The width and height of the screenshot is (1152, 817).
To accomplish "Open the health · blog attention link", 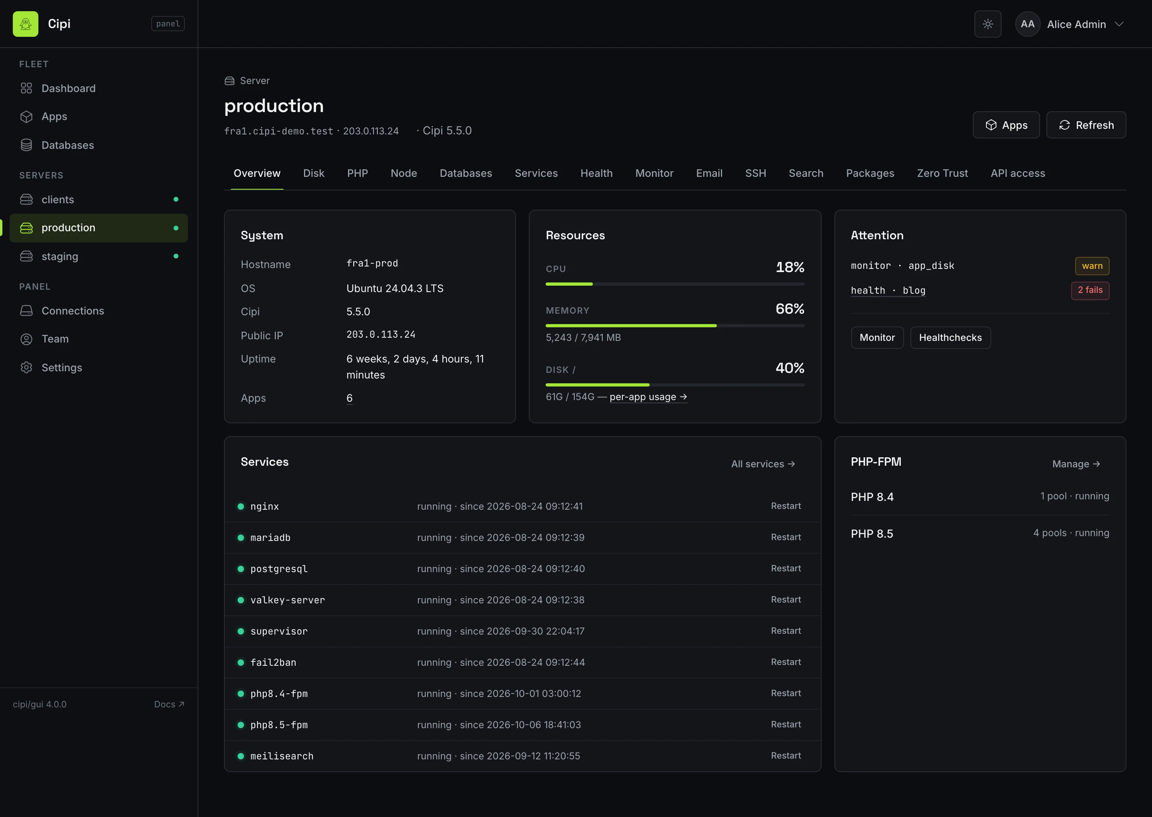I will click(x=888, y=290).
